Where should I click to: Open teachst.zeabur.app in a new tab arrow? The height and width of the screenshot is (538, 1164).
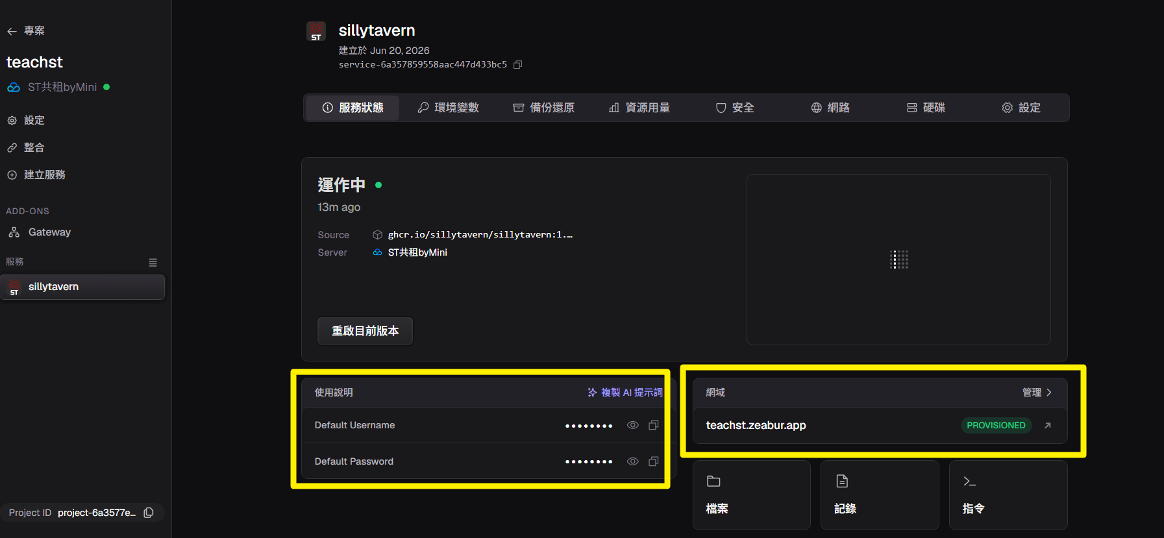coord(1047,426)
